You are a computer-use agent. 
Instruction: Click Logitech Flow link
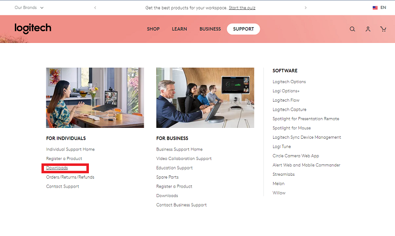[x=286, y=100]
